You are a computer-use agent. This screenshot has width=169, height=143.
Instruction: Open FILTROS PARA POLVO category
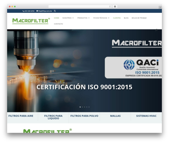[x=84, y=116]
